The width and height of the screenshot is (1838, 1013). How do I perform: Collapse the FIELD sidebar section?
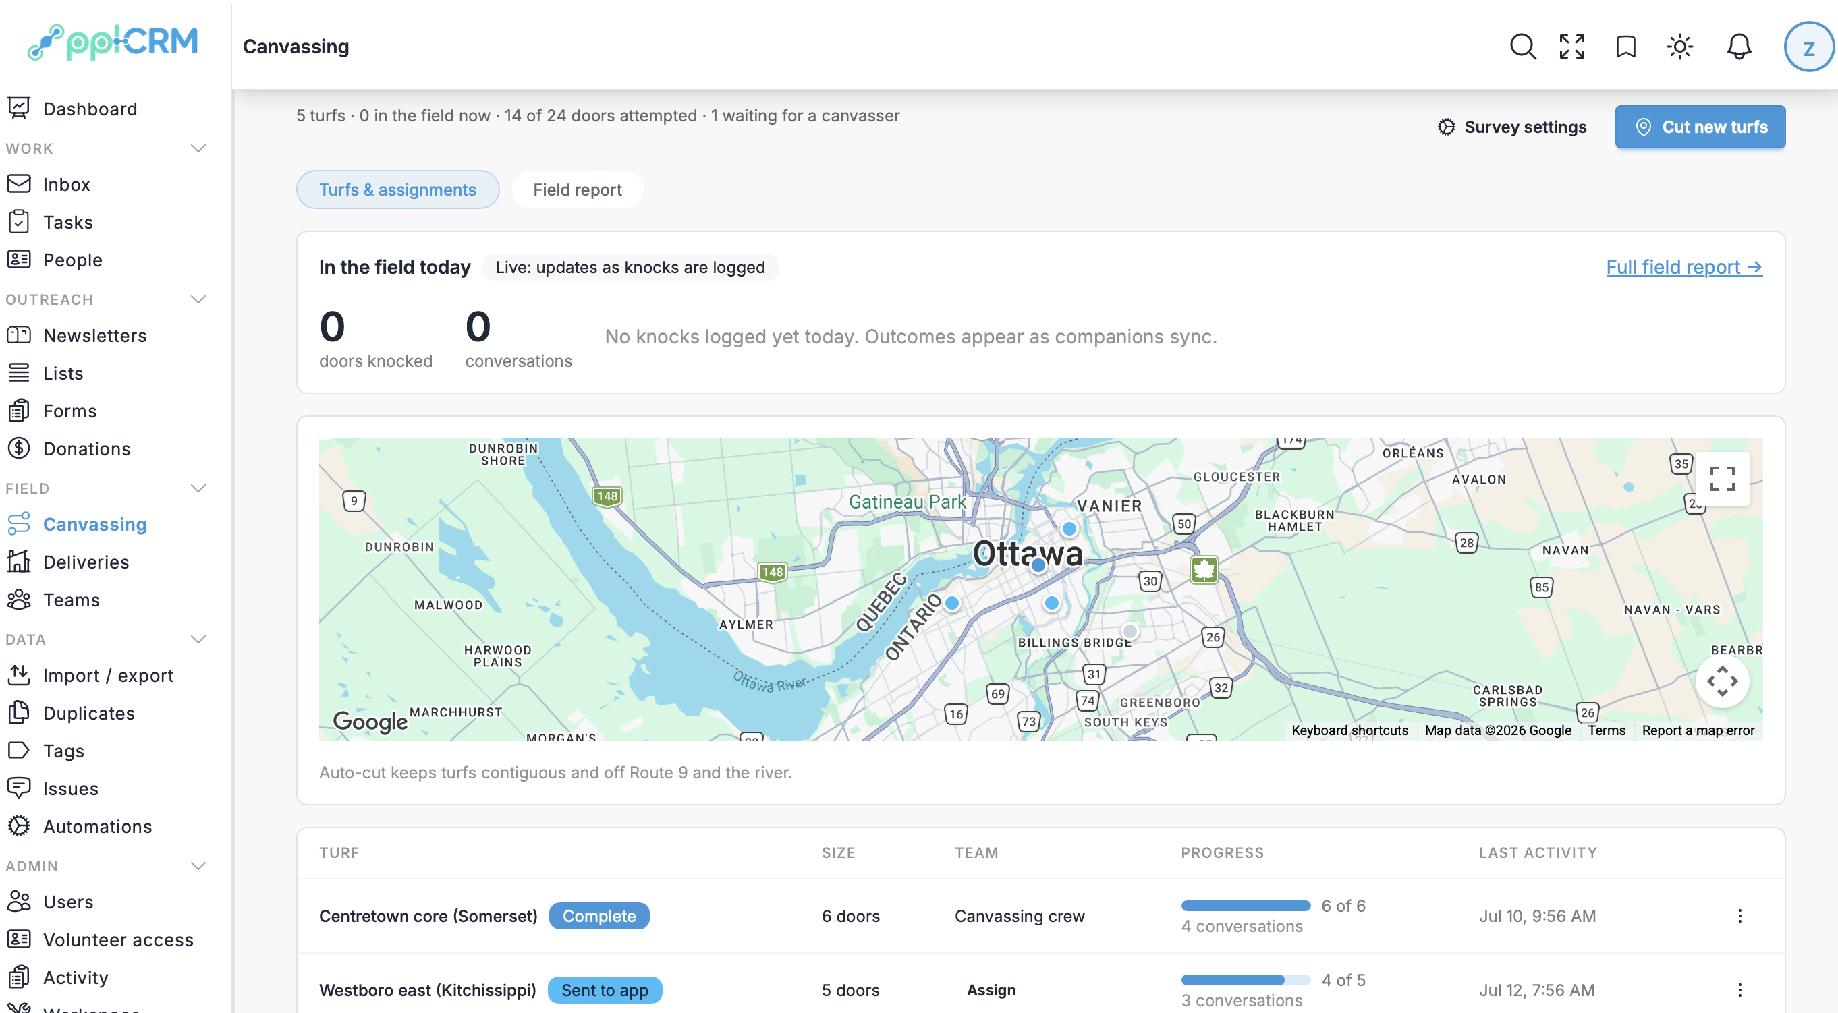[198, 489]
